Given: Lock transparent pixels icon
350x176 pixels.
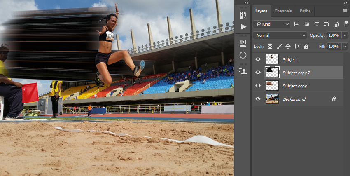Looking at the screenshot, I should (270, 47).
